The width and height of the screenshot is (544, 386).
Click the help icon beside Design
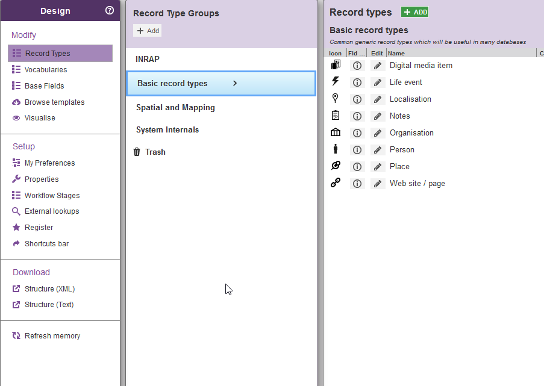tap(109, 10)
